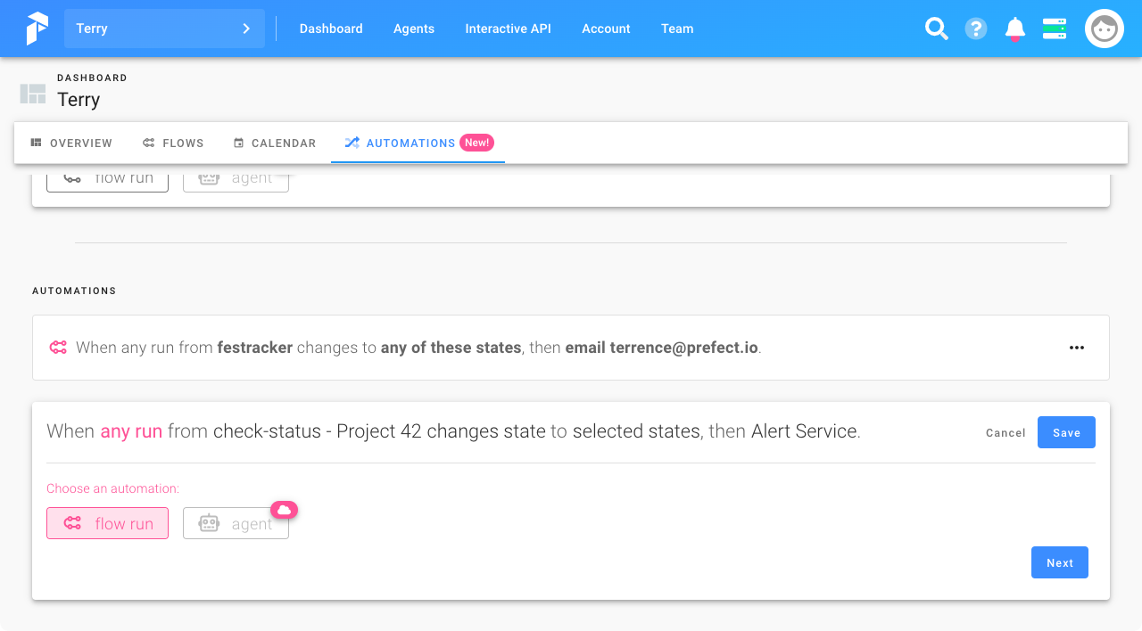Switch to the Flows tab

coord(173,143)
